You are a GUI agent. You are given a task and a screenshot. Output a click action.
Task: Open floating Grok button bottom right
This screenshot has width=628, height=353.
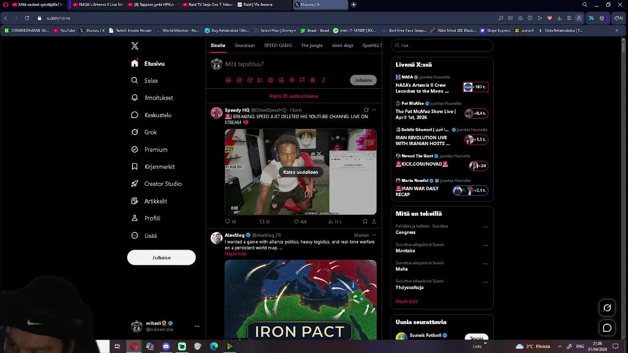(x=607, y=308)
